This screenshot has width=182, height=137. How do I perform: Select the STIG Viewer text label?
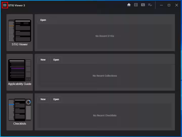coord(20,44)
